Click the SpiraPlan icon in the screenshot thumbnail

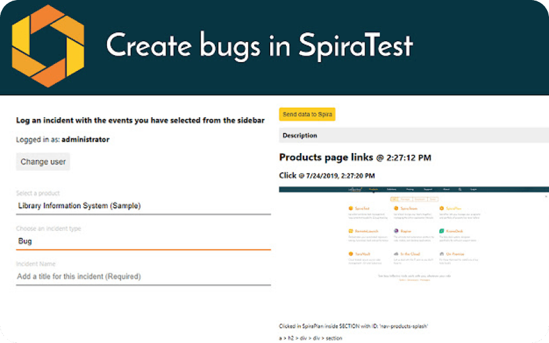point(441,208)
